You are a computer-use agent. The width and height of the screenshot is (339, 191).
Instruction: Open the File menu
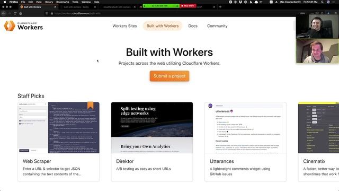click(x=23, y=2)
